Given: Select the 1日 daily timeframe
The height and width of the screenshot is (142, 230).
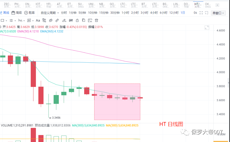Looking at the screenshot, I should point(183,13).
